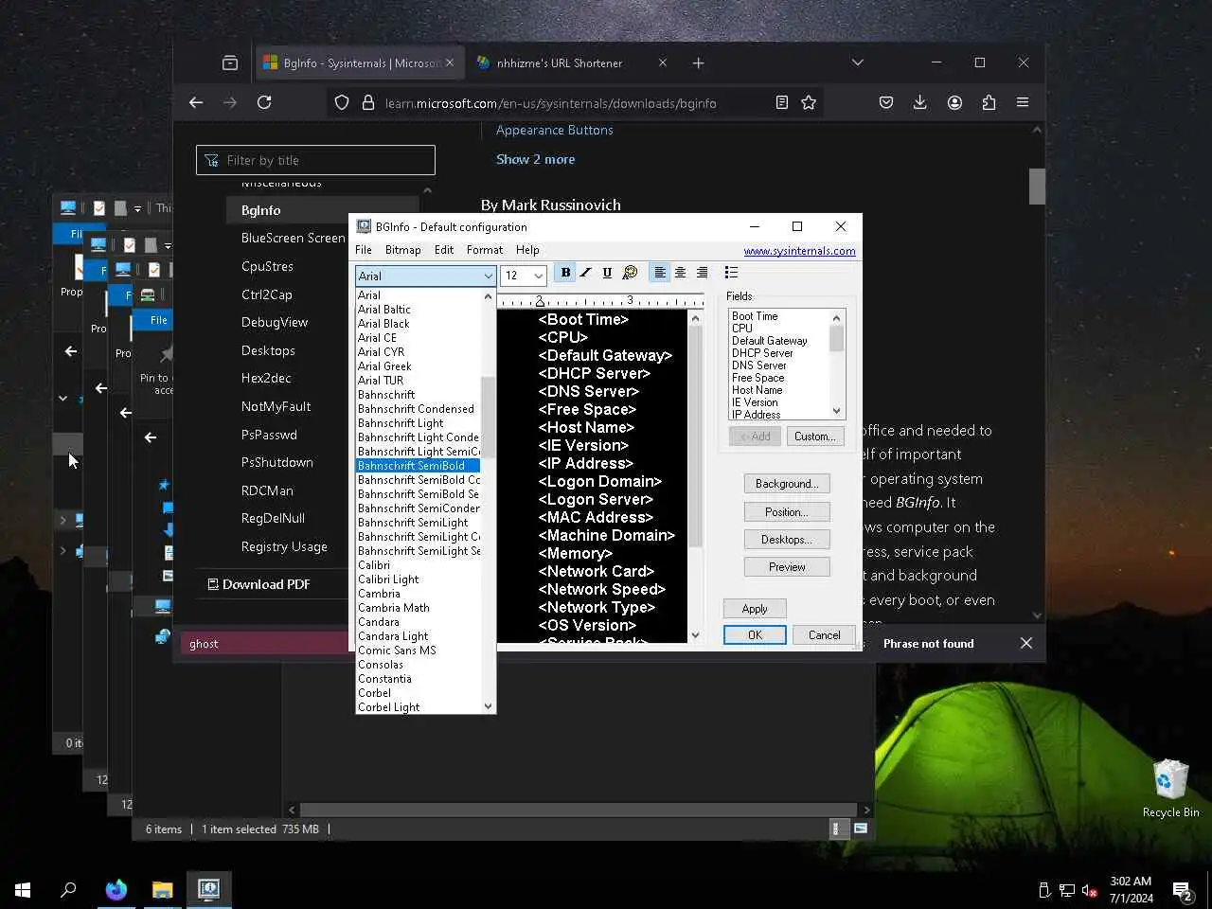Open the Windows Start menu
The height and width of the screenshot is (909, 1212).
pos(23,890)
